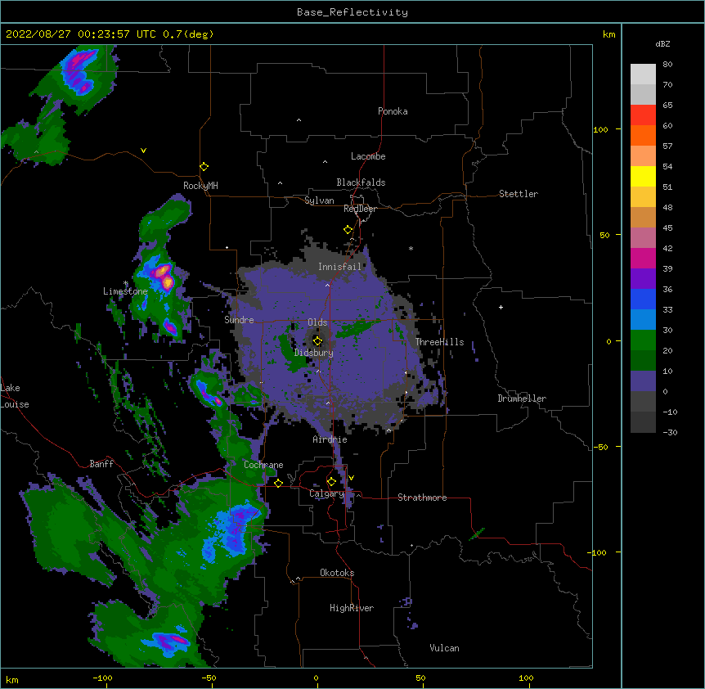Click the yellow diamond marker below Cochrane label
Viewport: 705px width, 689px height.
point(278,483)
